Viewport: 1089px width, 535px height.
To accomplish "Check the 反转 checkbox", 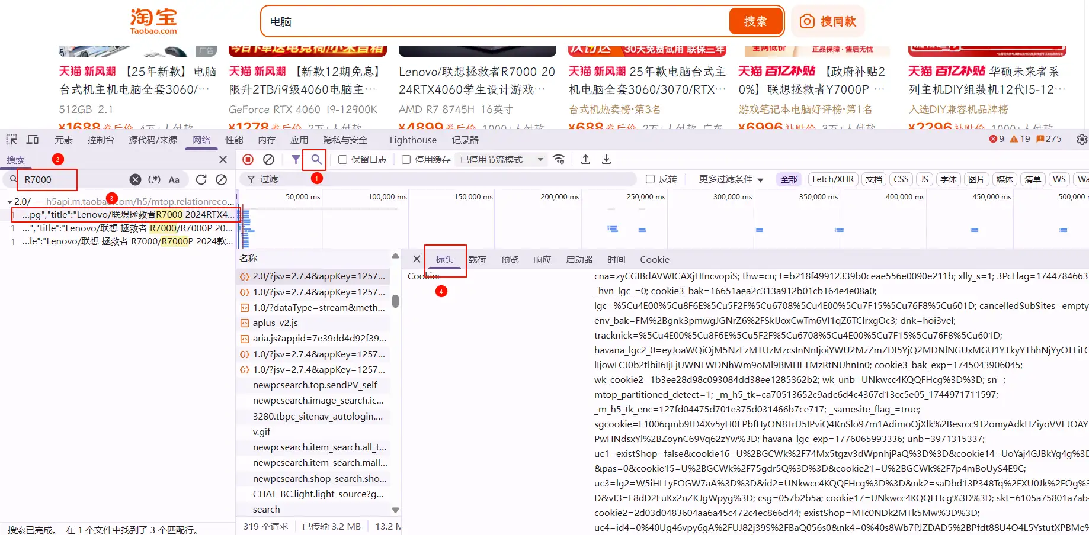I will click(x=650, y=179).
